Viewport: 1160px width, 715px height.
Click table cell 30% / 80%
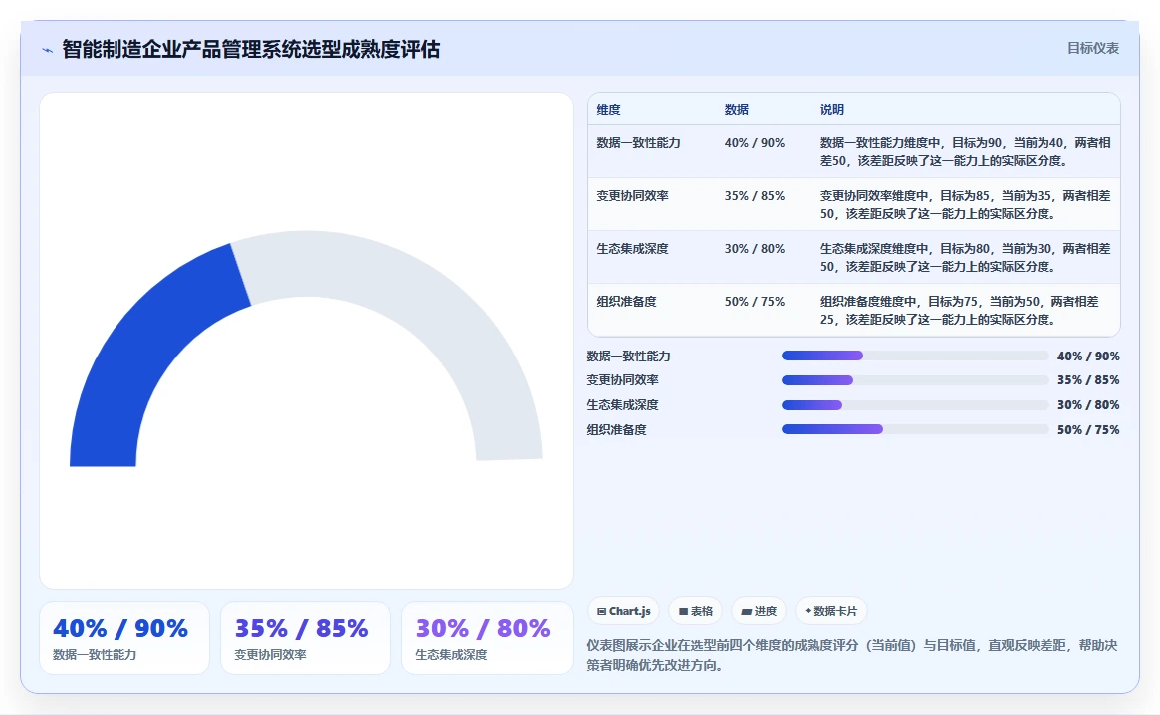coord(755,249)
